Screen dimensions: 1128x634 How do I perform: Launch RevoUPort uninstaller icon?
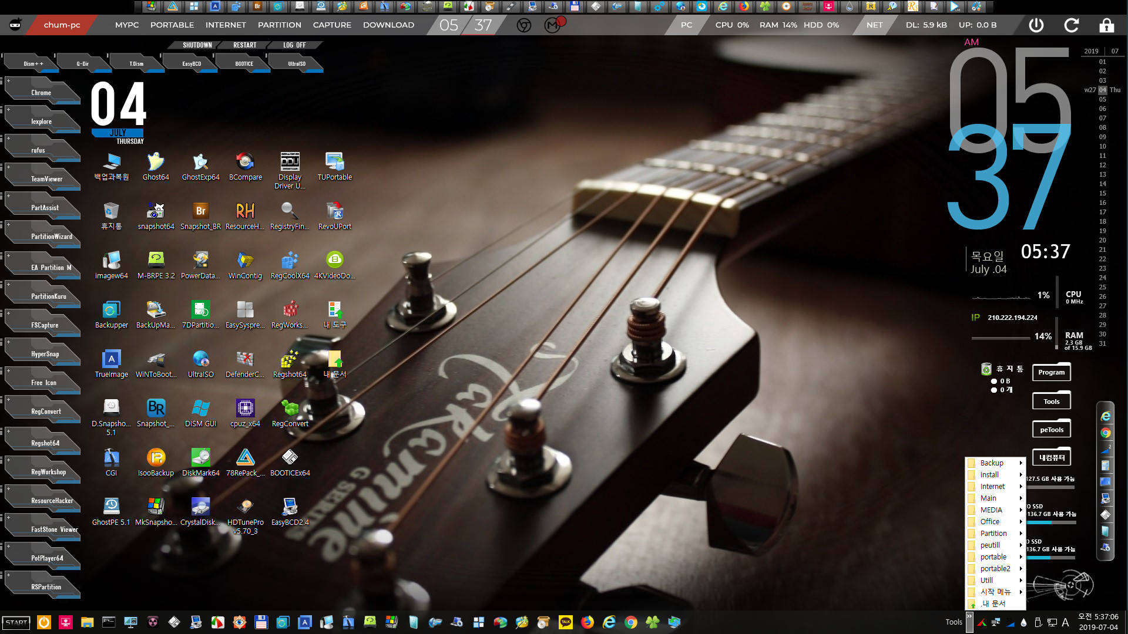click(x=334, y=216)
